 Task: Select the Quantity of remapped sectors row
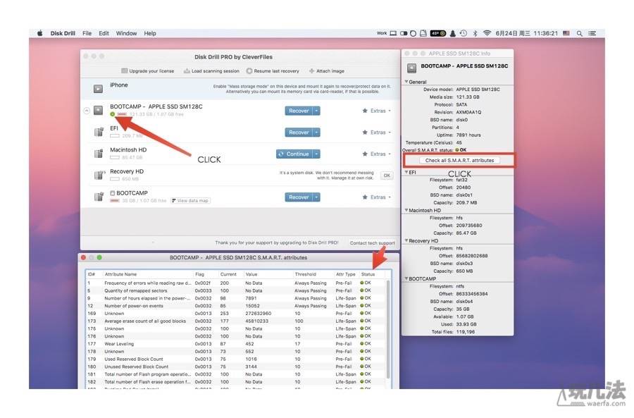point(235,290)
